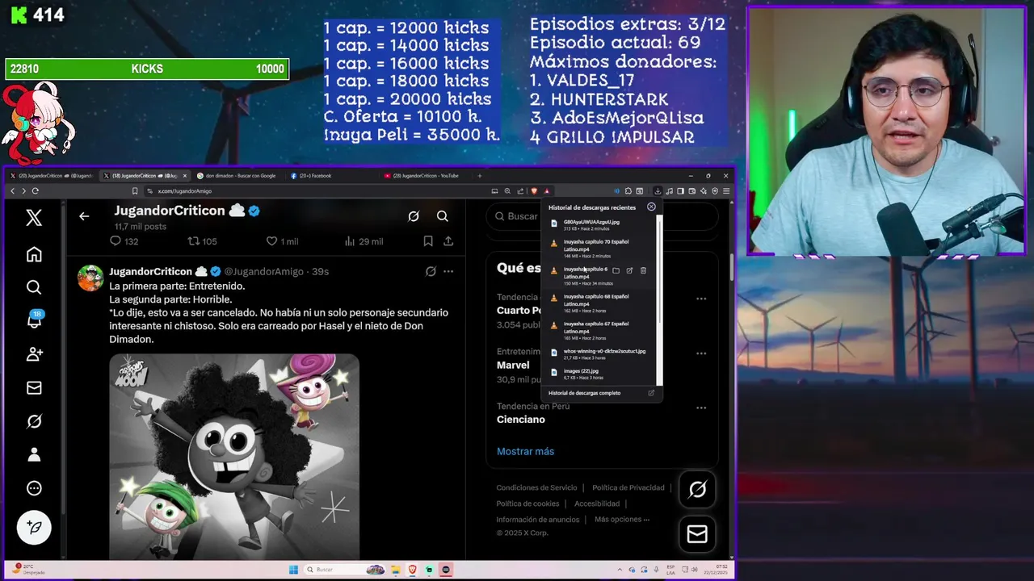Open G80AyaUWUAAzguU.jpg download
The image size is (1034, 581).
coord(601,225)
